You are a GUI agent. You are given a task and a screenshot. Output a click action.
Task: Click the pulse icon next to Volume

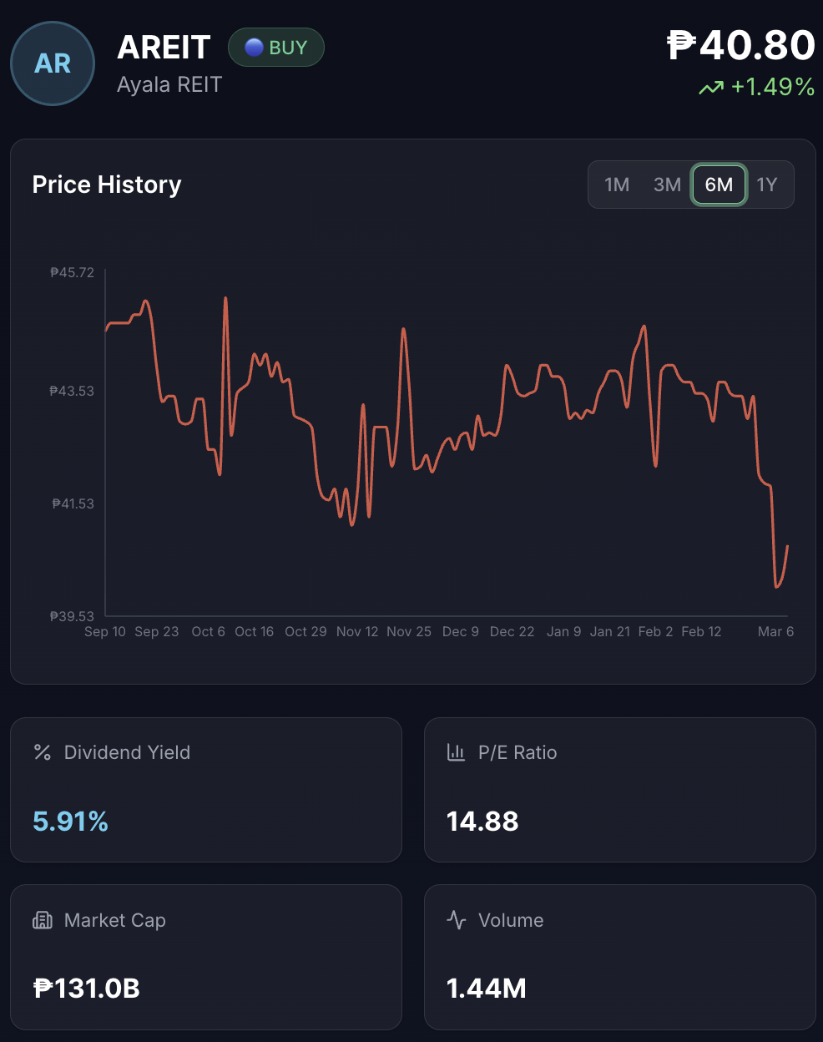point(456,920)
